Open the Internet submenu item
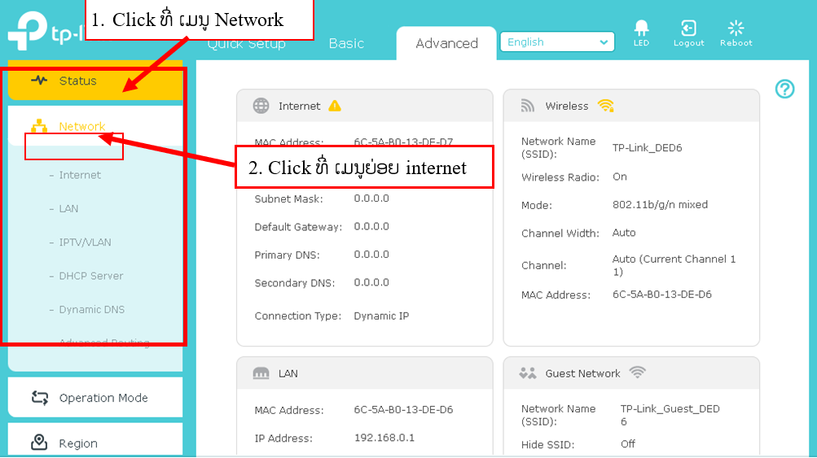Image resolution: width=817 pixels, height=458 pixels. [80, 175]
